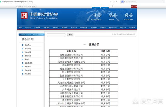Open 协会简介 in the sidebar
This screenshot has height=107, width=166.
click(28, 45)
